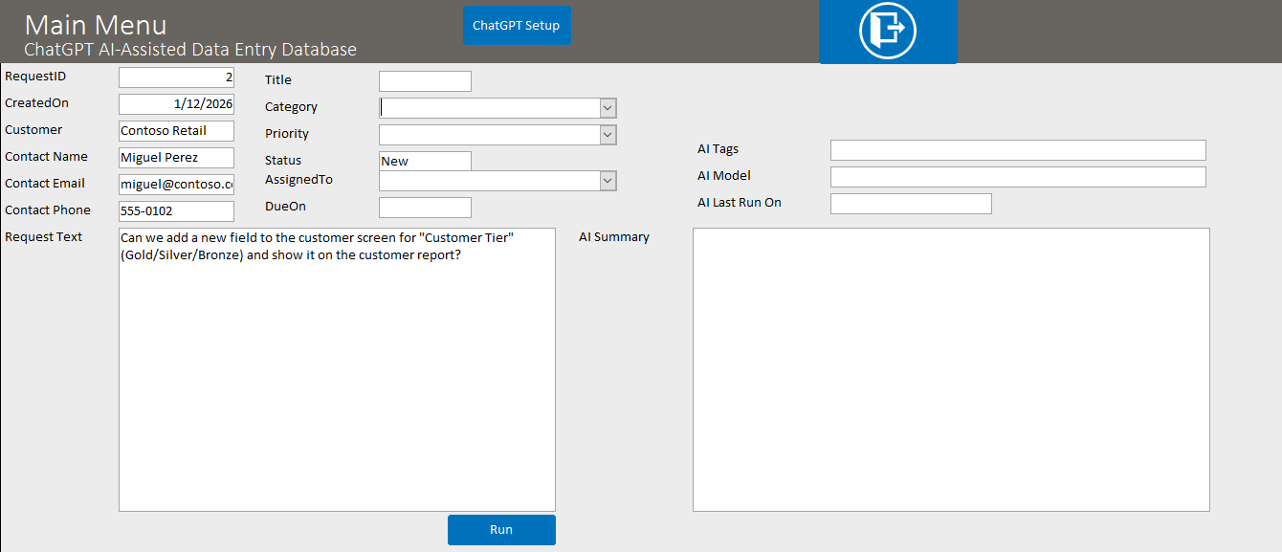Viewport: 1282px width, 552px height.
Task: Click the CreatedOn date field
Action: 176,104
